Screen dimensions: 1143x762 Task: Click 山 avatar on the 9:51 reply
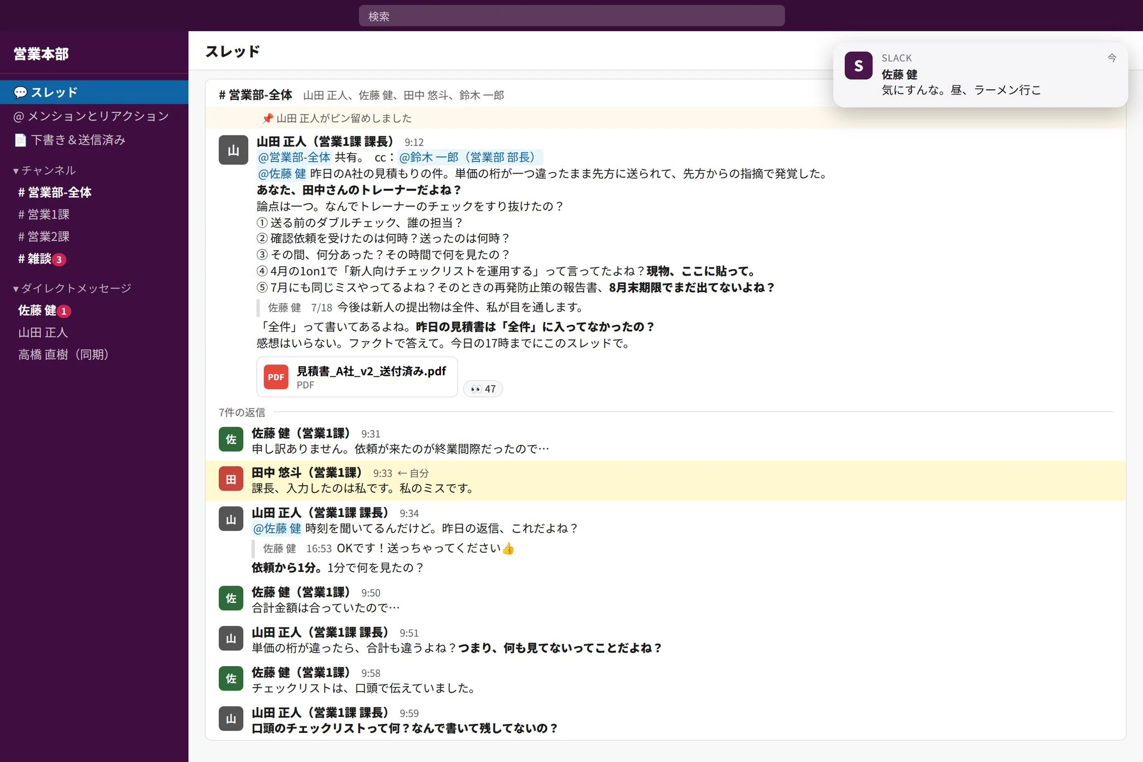tap(230, 639)
